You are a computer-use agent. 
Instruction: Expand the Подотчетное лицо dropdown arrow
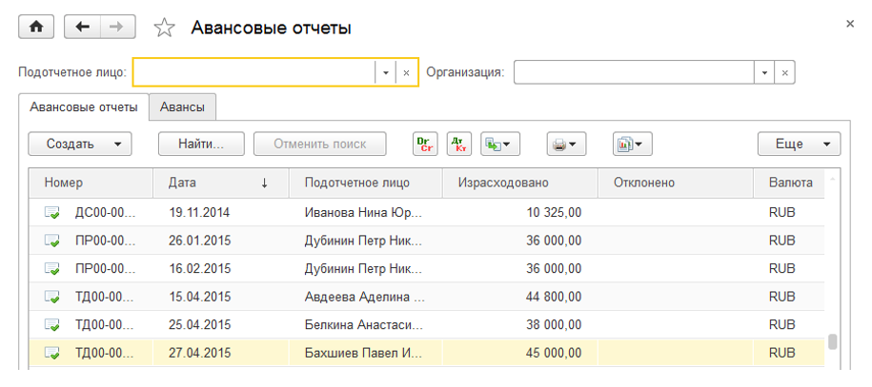click(386, 73)
